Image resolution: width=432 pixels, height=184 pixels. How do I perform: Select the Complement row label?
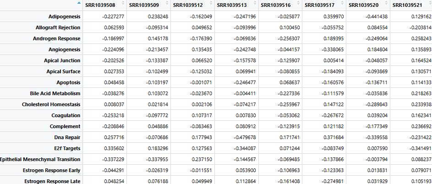coord(65,126)
